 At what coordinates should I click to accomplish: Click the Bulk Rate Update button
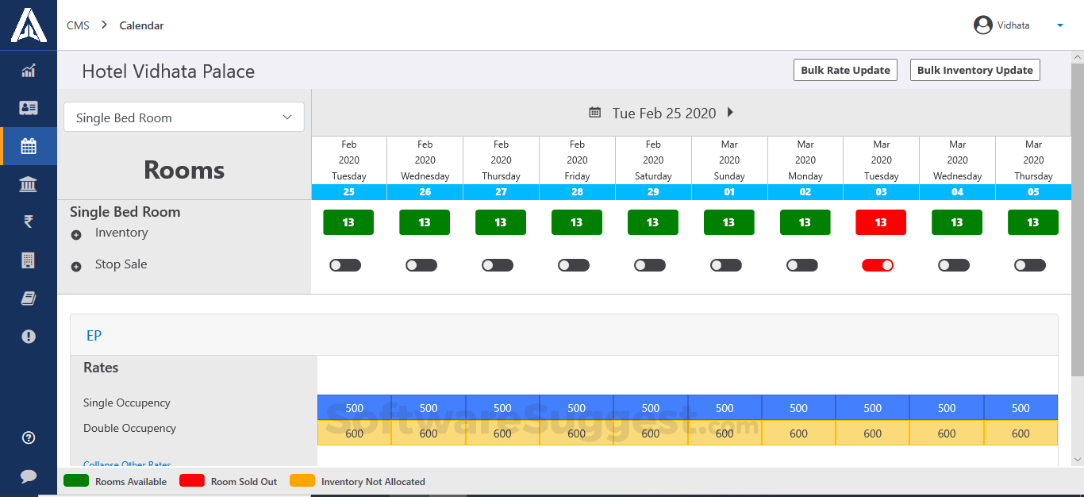pos(845,70)
